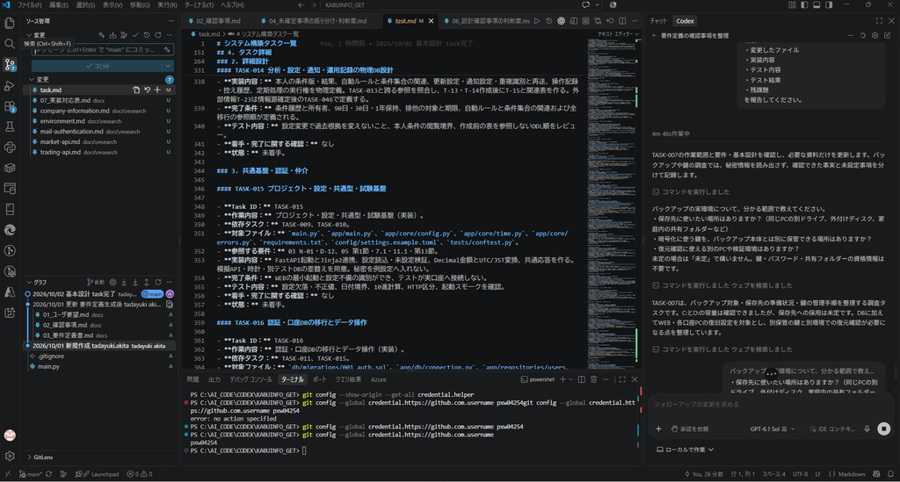The width and height of the screenshot is (900, 482).
Task: Refresh the Graph section
Action: [x=158, y=282]
